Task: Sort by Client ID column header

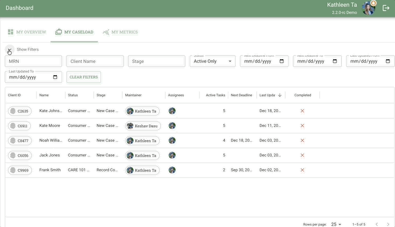Action: [x=14, y=95]
